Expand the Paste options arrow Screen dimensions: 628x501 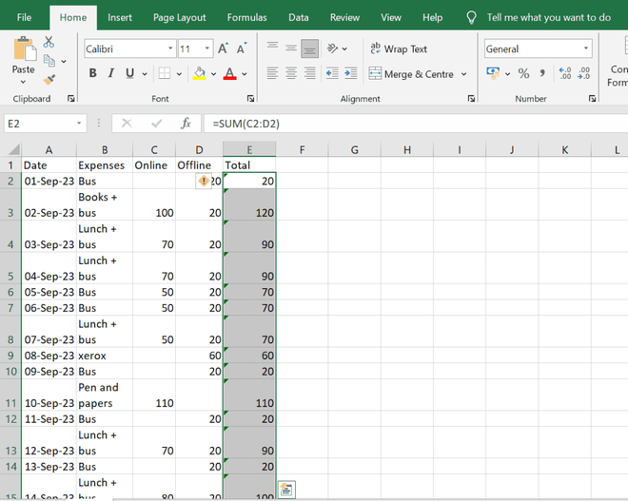pyautogui.click(x=23, y=82)
